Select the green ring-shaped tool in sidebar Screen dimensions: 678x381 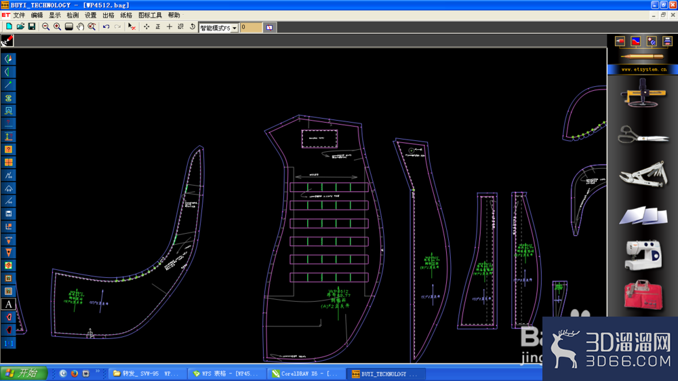[8, 98]
